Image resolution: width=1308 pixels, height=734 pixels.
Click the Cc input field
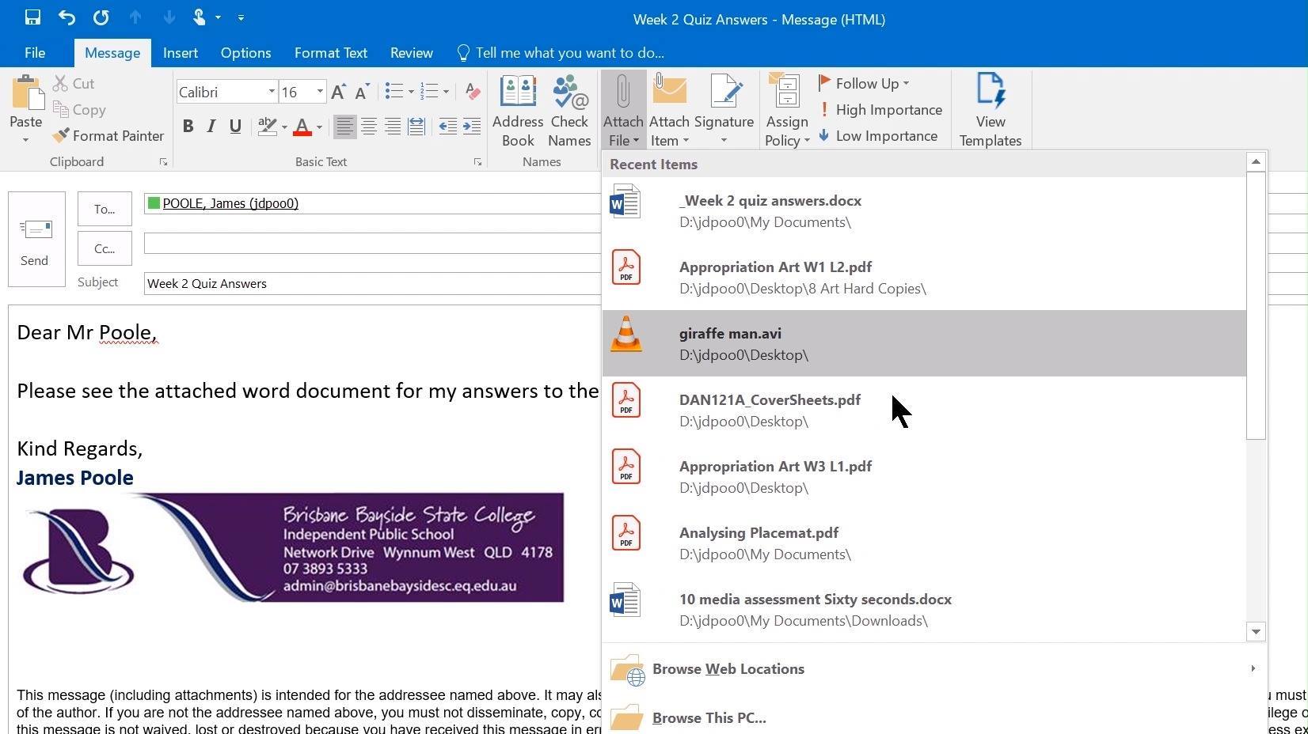(x=372, y=243)
